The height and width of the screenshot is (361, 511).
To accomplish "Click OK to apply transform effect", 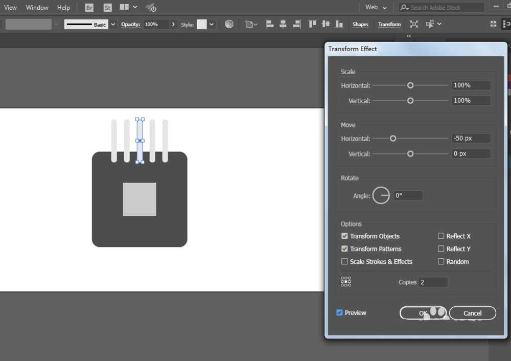I will (423, 313).
